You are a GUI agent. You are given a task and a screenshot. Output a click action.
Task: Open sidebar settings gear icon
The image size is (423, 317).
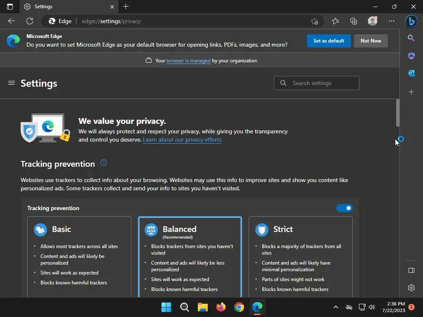click(411, 288)
